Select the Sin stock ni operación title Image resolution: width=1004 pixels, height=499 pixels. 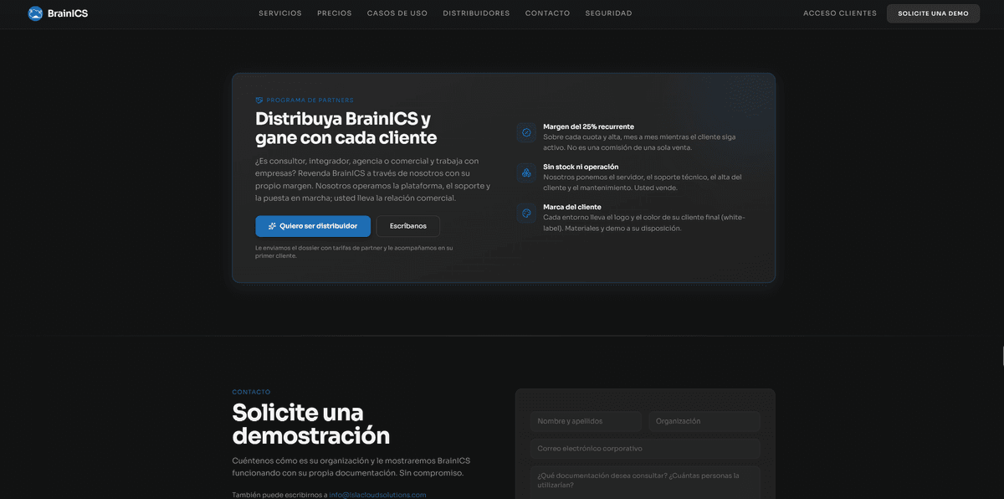coord(581,167)
